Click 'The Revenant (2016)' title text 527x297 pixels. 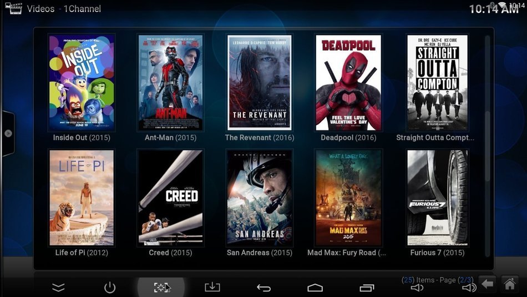(x=260, y=138)
